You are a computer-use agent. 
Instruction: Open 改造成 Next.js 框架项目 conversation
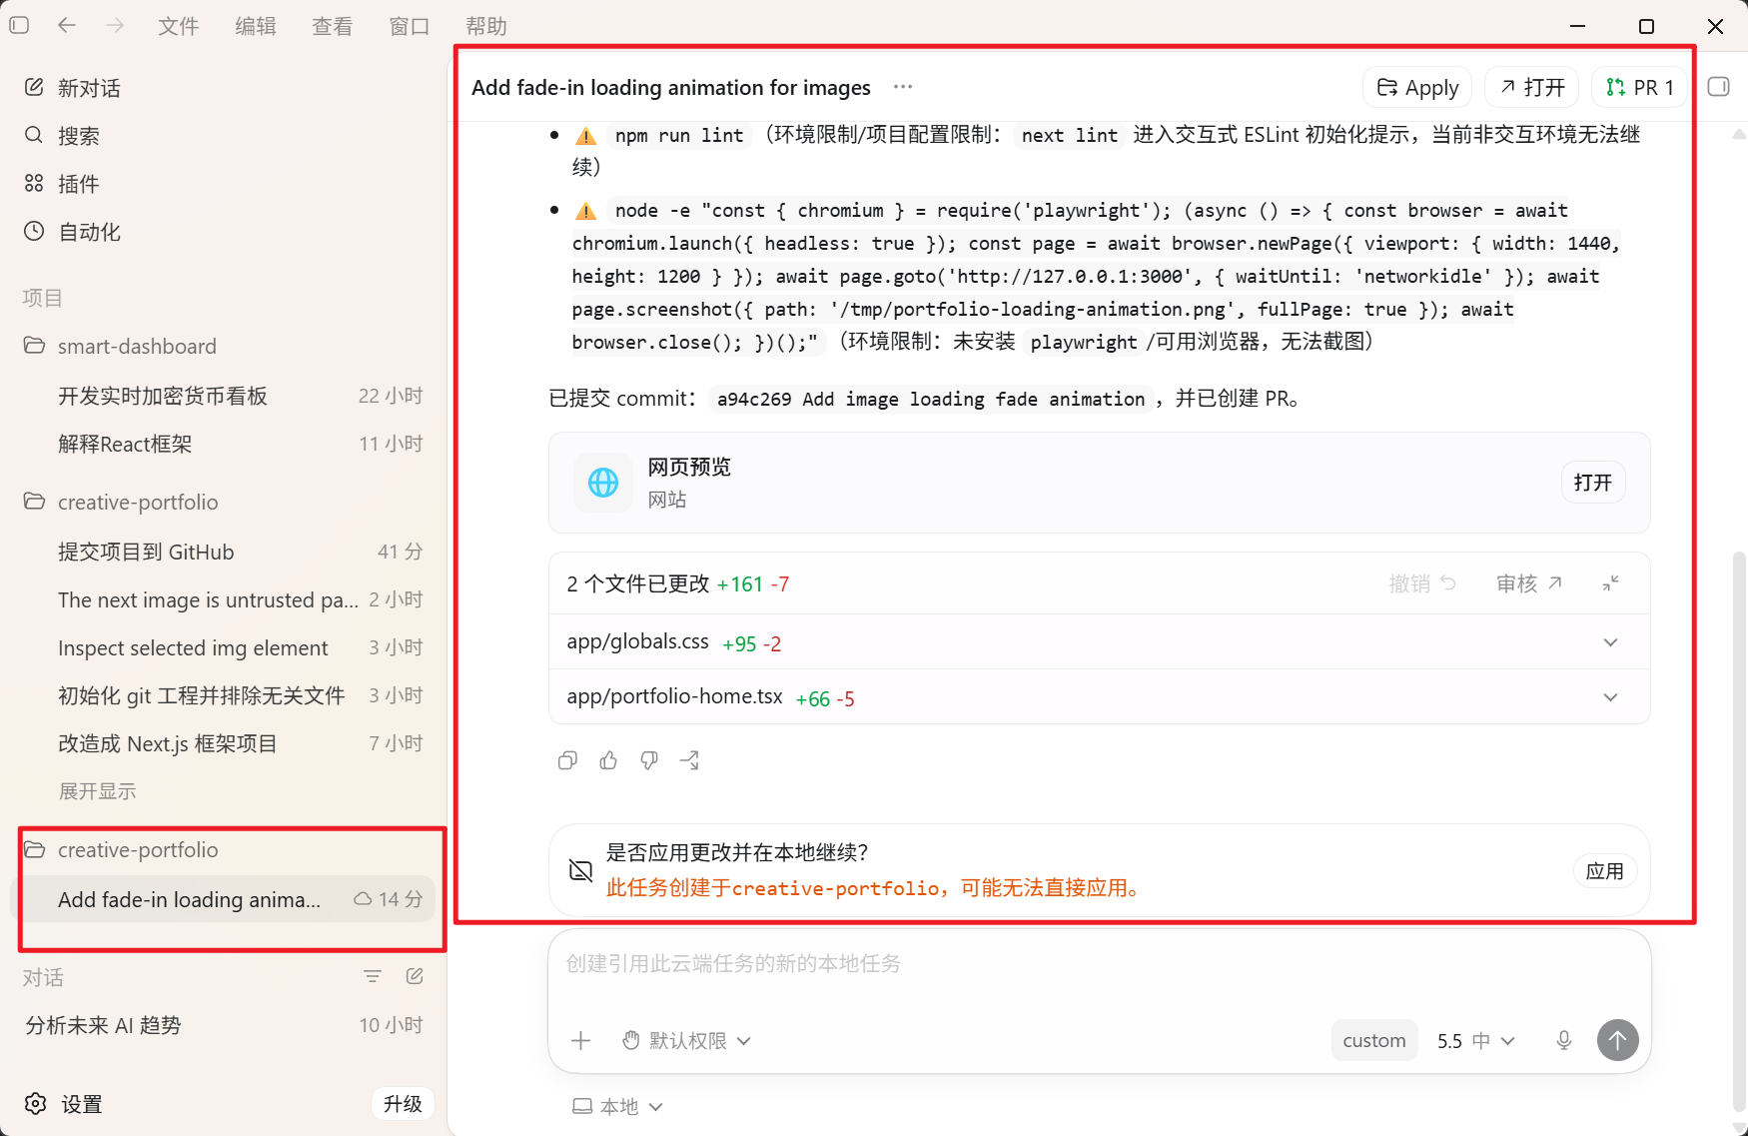coord(224,743)
